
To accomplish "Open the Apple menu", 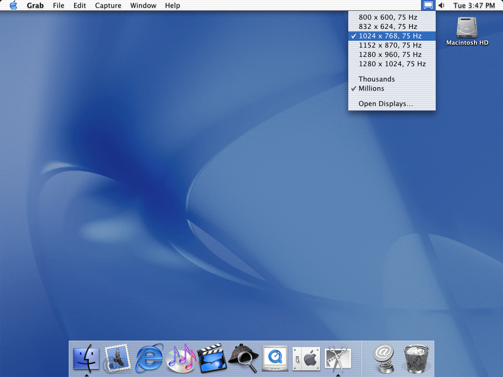I will click(13, 5).
